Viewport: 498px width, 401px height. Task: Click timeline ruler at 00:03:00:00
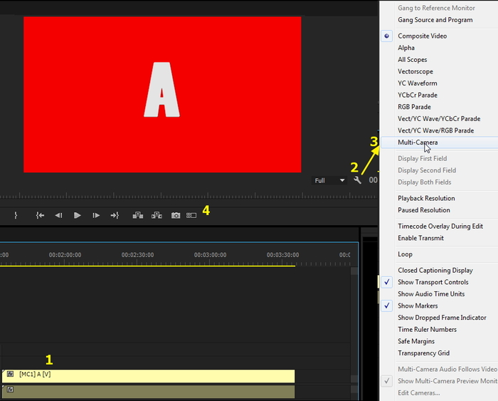pyautogui.click(x=211, y=255)
